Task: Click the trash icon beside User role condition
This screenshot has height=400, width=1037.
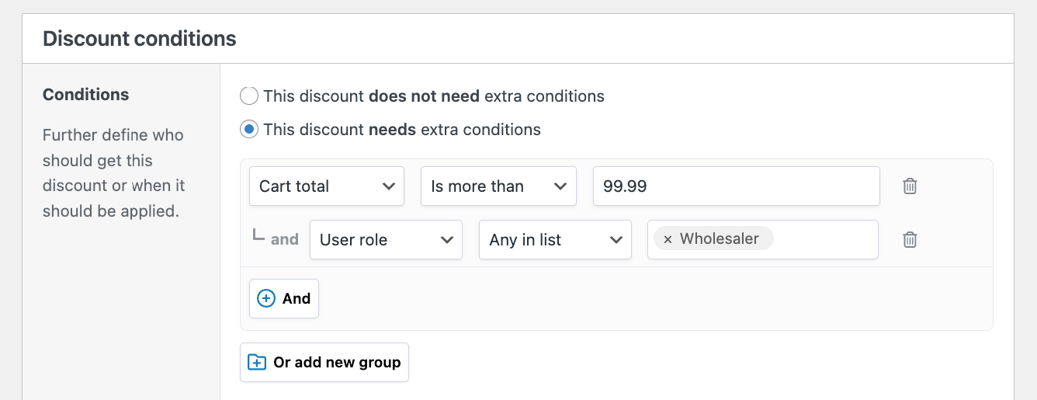Action: (910, 240)
